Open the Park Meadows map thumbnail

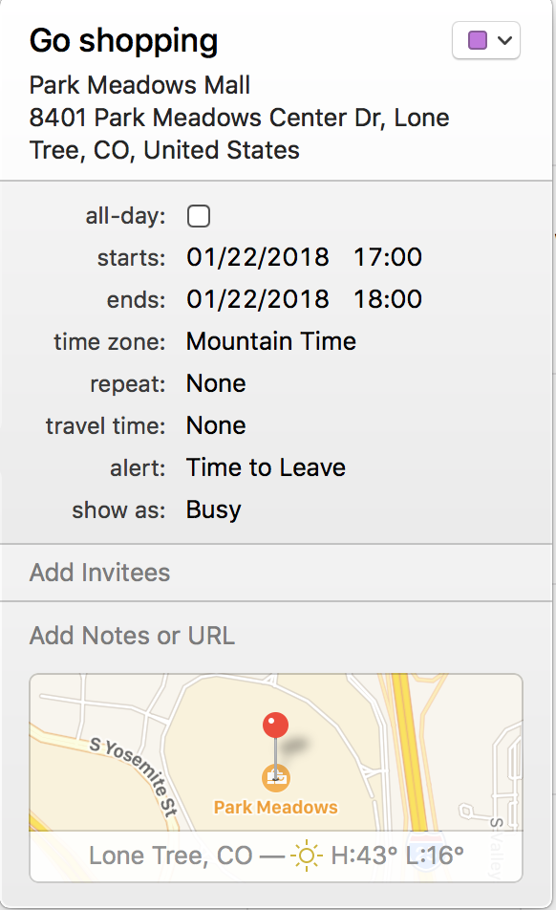point(276,778)
